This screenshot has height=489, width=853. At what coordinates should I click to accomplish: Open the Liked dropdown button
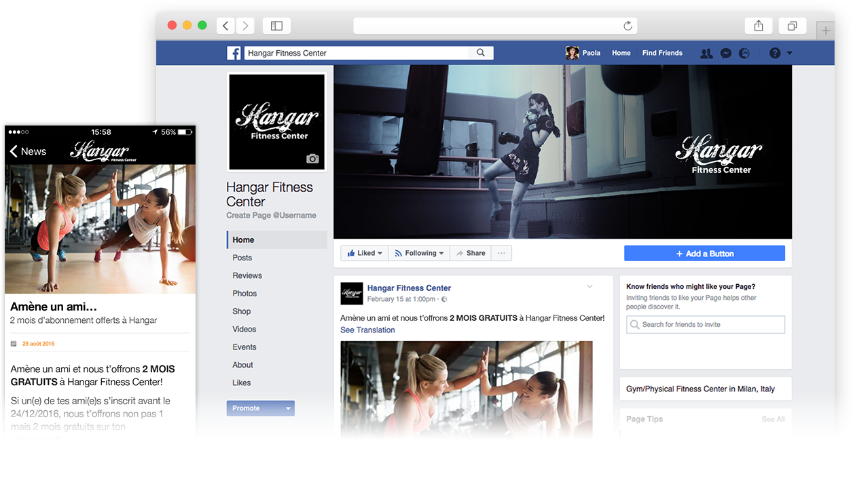[x=365, y=253]
